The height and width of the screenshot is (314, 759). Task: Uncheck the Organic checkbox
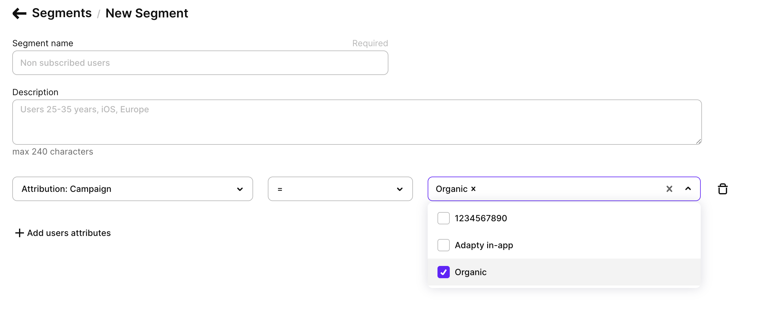tap(443, 272)
